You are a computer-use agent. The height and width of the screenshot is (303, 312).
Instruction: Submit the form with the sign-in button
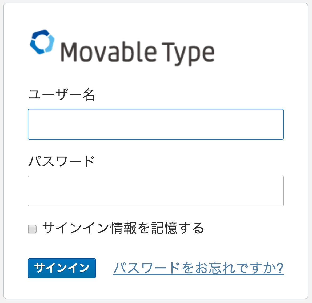pyautogui.click(x=62, y=268)
